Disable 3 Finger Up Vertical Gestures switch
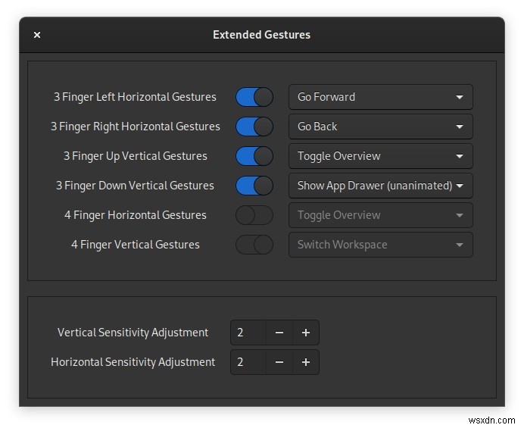 (x=254, y=156)
